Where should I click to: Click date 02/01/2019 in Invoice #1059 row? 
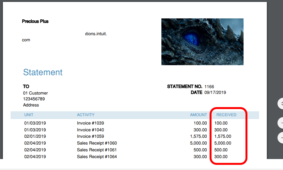35,136
